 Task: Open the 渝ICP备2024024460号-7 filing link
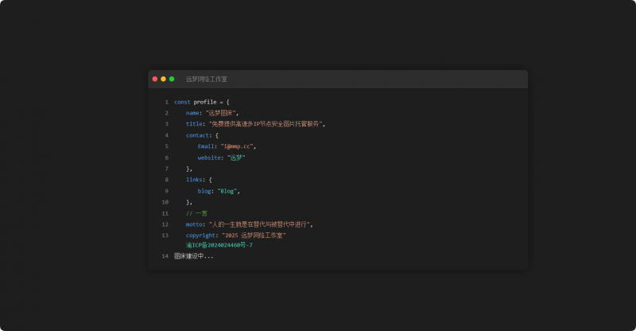pos(219,245)
